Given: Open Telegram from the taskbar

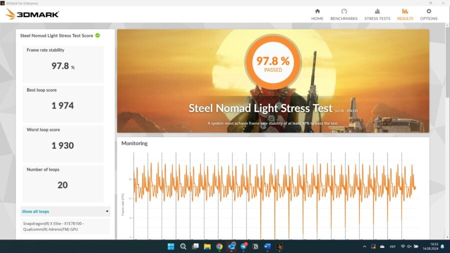Looking at the screenshot, I should pos(243,246).
